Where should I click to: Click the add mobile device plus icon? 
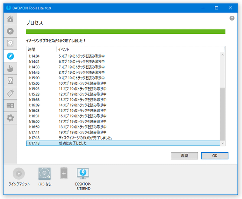(x=64, y=173)
